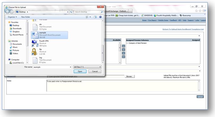Select the Fourth VPN shortcut file
Image resolution: width=215 pixels, height=117 pixels.
click(x=40, y=43)
